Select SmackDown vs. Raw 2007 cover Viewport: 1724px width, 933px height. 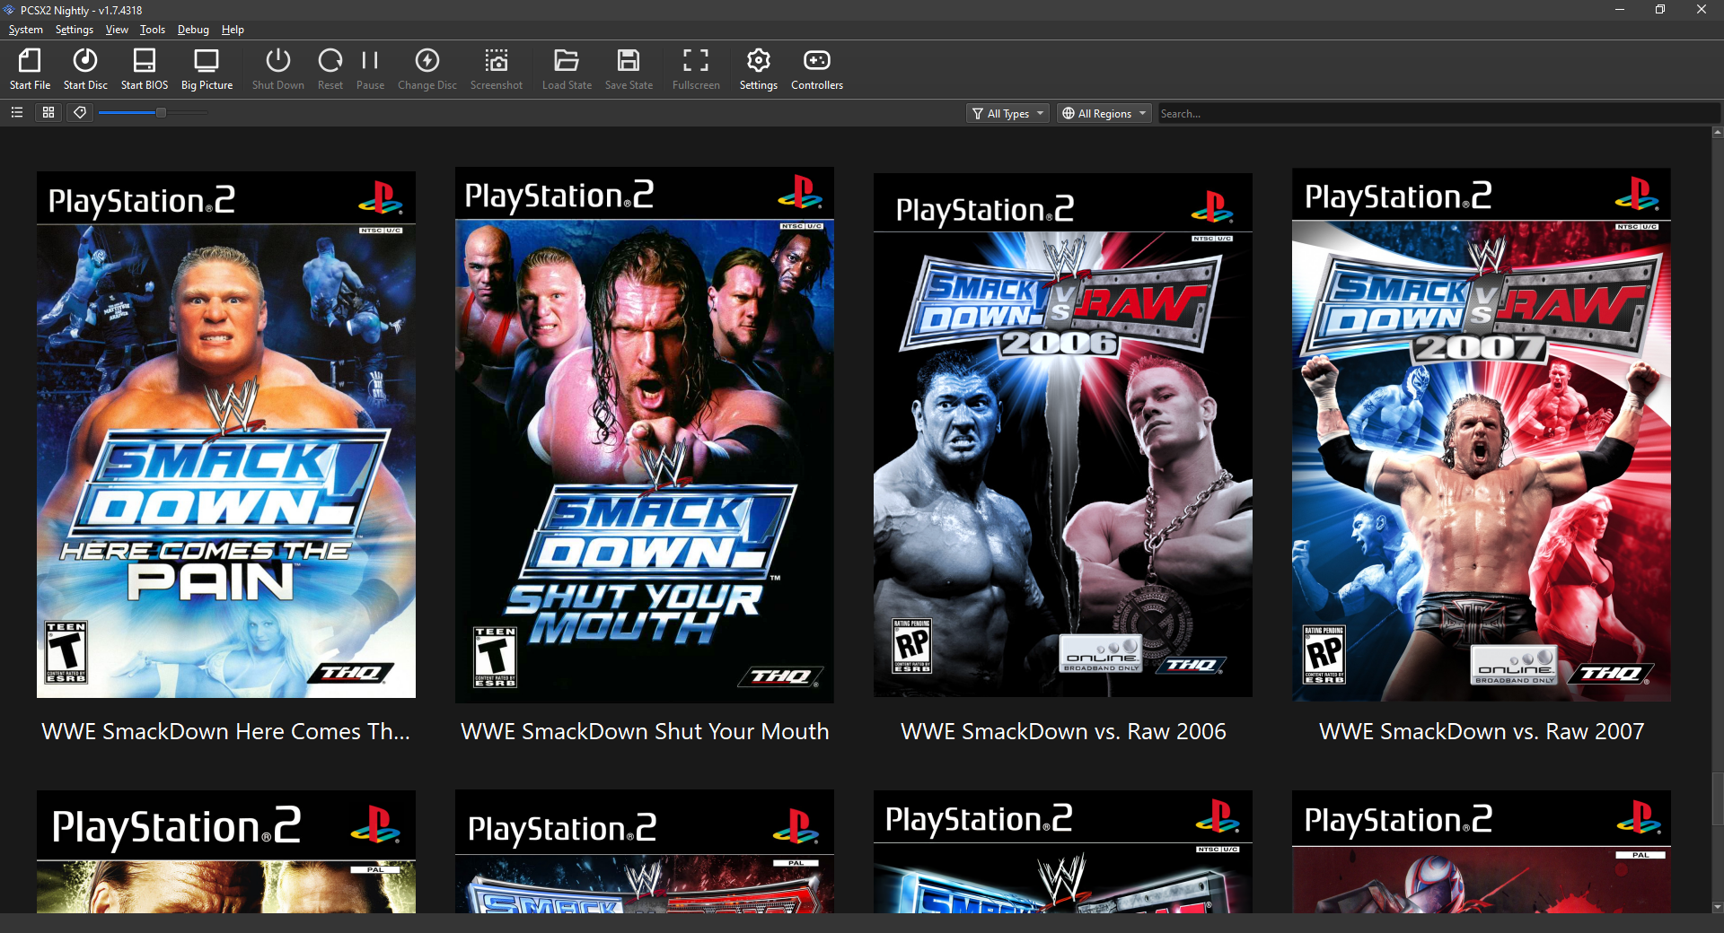pos(1482,434)
